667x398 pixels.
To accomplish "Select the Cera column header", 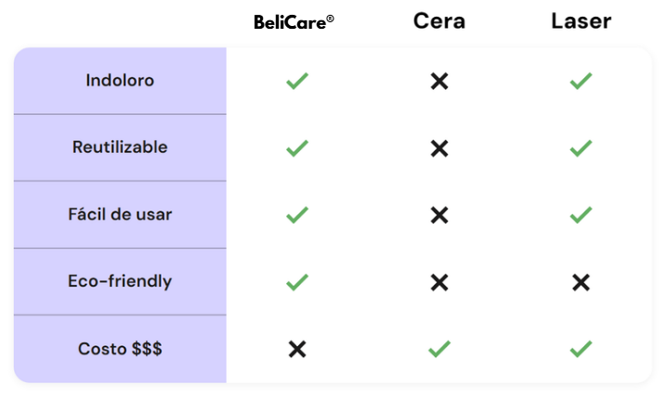I will point(439,21).
